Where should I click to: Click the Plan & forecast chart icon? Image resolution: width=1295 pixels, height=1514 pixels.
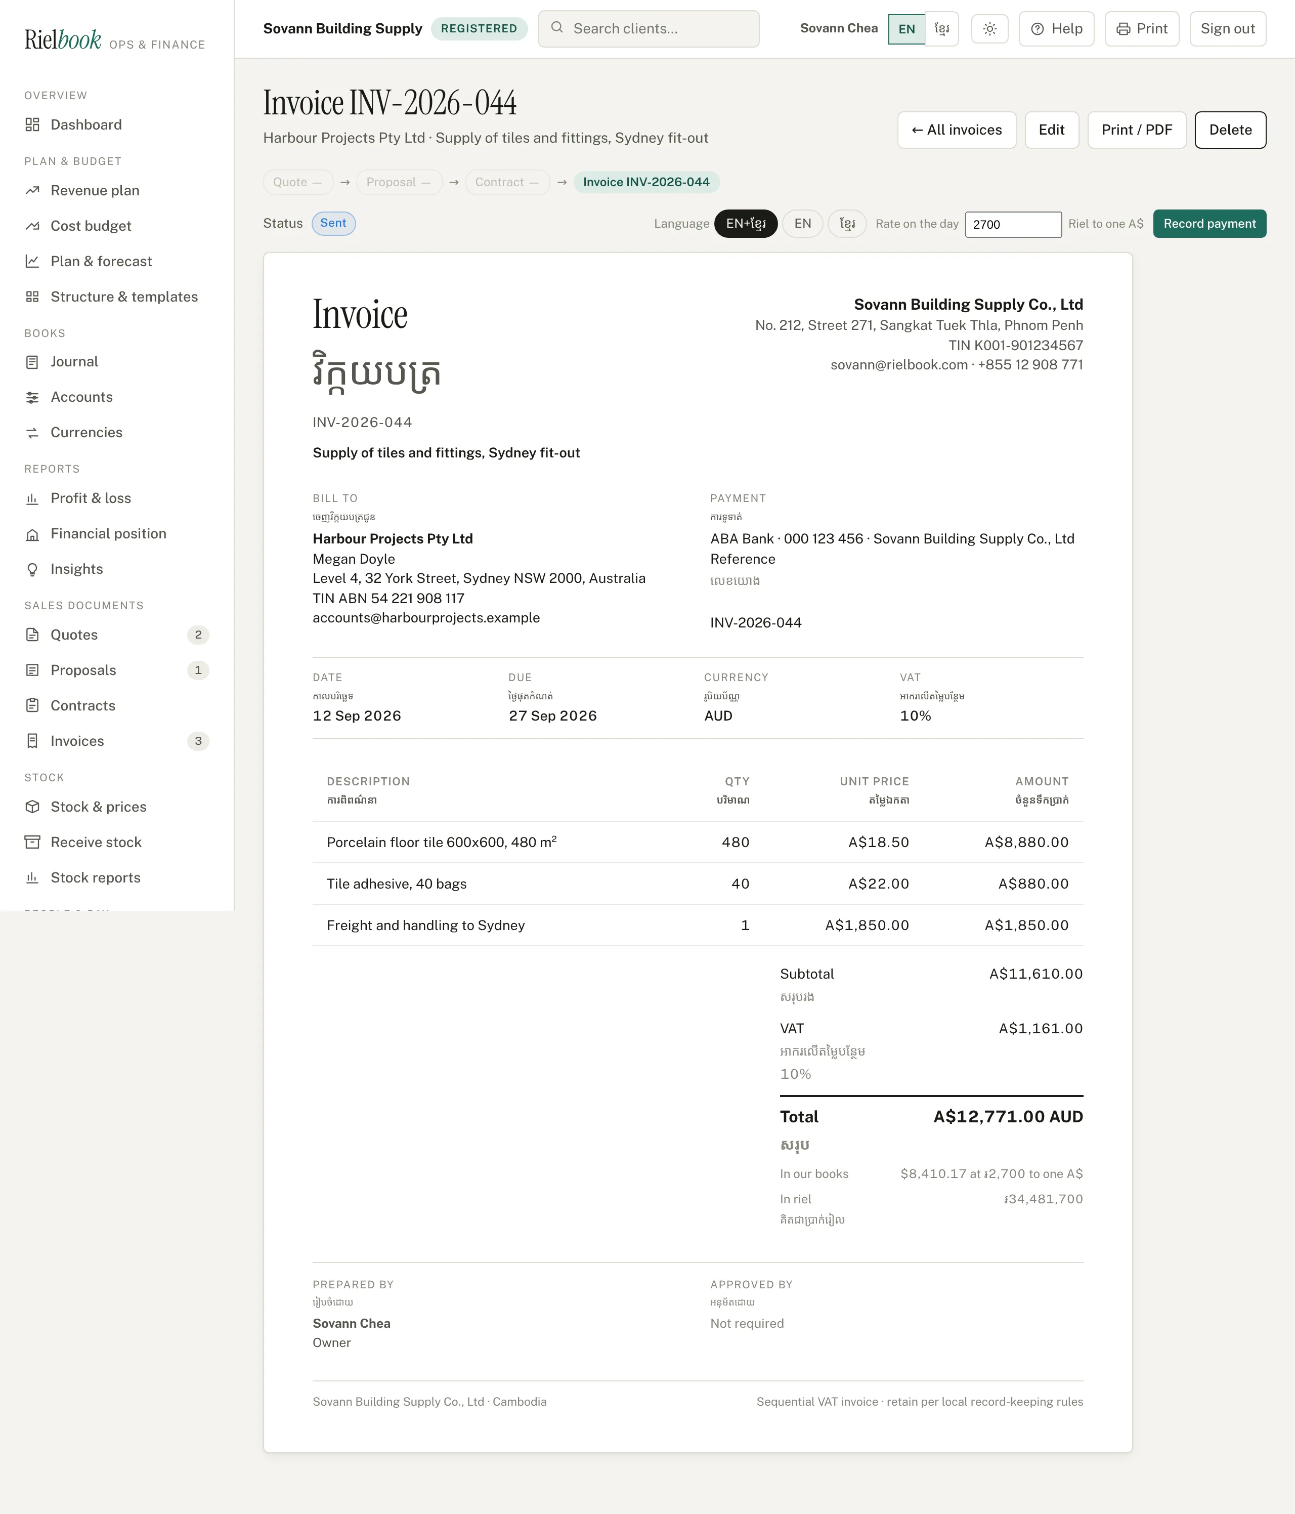pos(32,262)
